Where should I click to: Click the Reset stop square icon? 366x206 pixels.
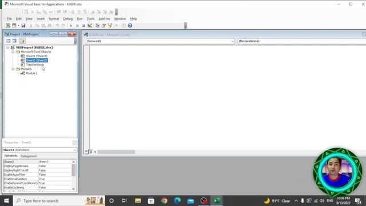point(83,25)
